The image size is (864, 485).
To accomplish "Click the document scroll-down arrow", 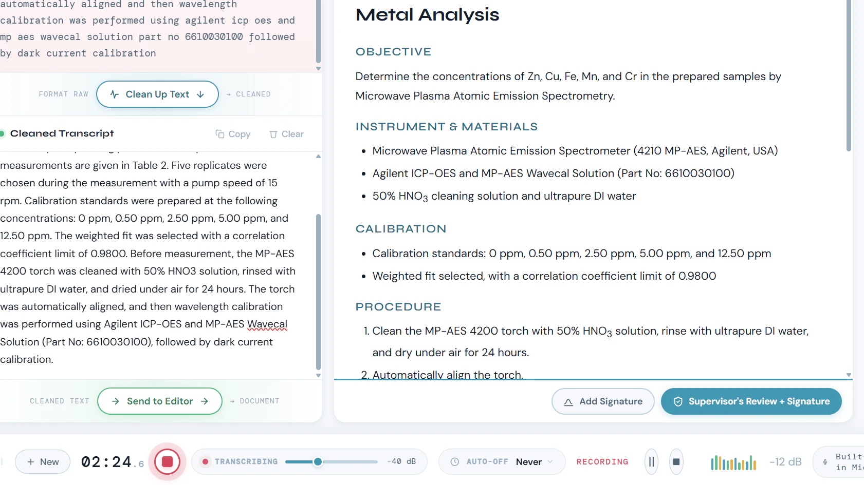I will click(848, 375).
